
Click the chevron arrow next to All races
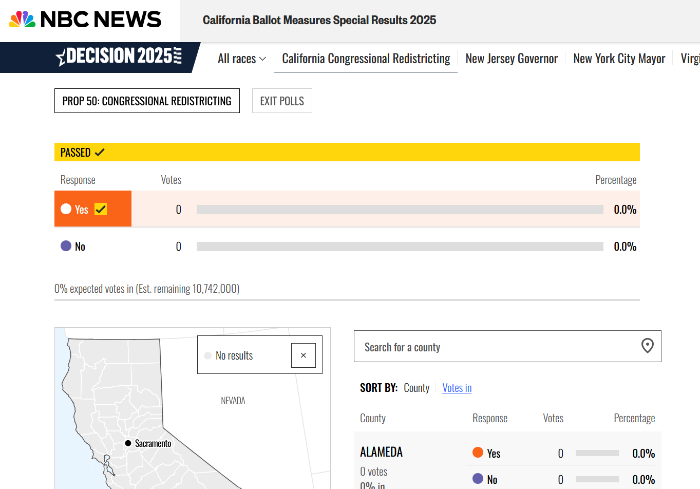click(x=262, y=59)
